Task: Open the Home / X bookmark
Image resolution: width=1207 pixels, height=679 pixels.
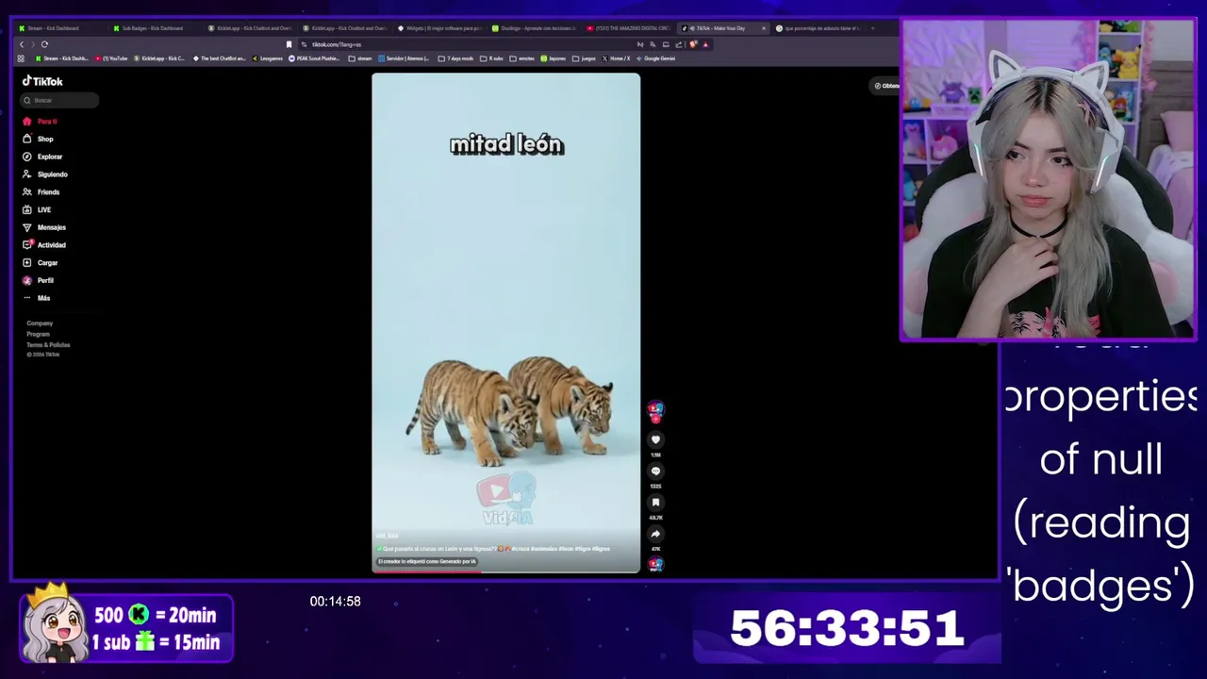Action: click(x=616, y=58)
